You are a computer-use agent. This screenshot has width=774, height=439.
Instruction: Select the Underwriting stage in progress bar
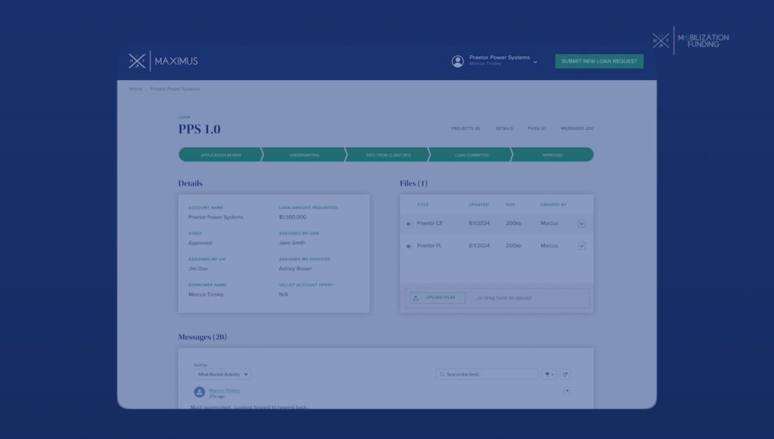pyautogui.click(x=304, y=155)
